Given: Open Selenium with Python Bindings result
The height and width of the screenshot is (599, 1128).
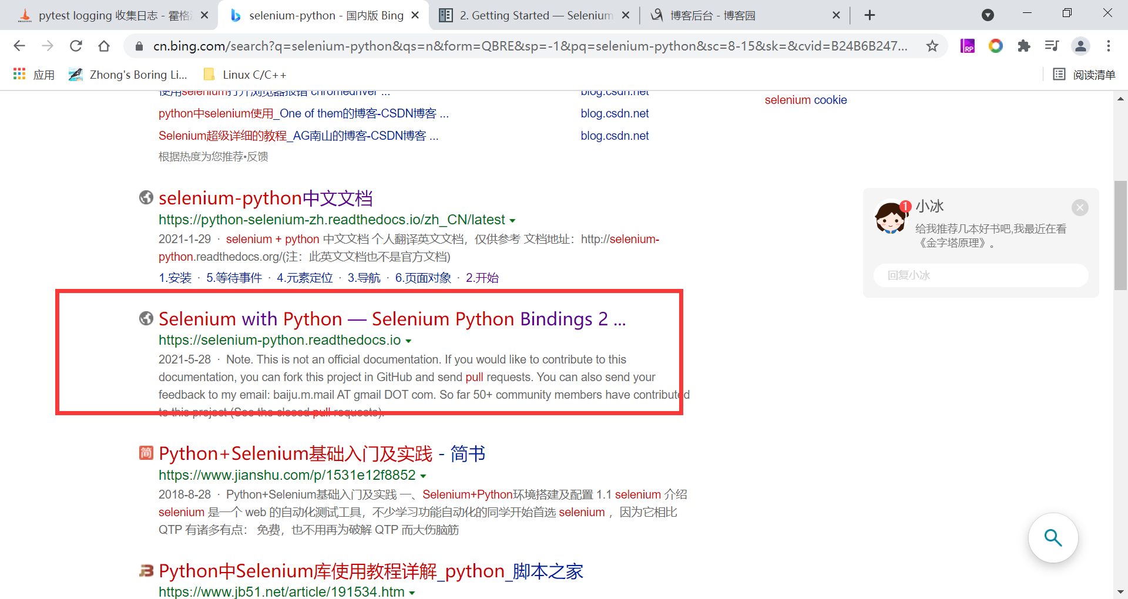Looking at the screenshot, I should coord(392,319).
